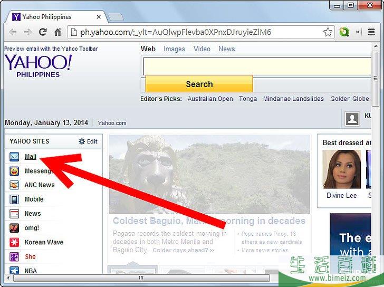Open the Tonga editor's pick

tap(248, 99)
